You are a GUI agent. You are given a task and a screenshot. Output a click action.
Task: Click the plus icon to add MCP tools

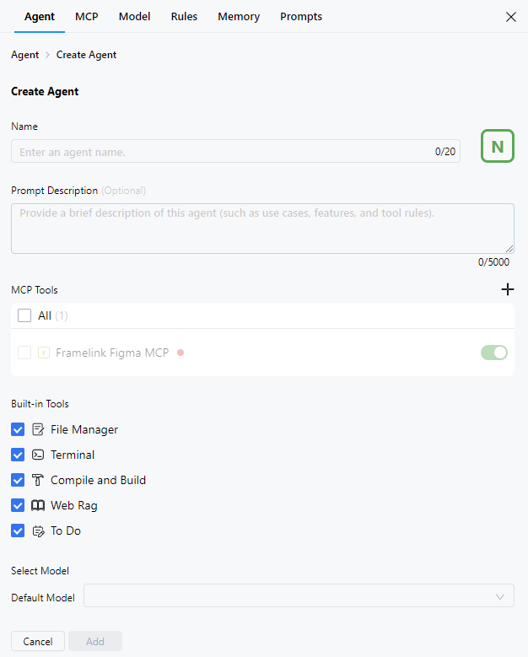coord(508,289)
